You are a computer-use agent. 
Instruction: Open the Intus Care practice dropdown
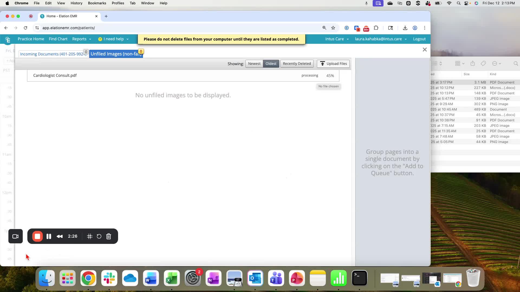tap(337, 39)
